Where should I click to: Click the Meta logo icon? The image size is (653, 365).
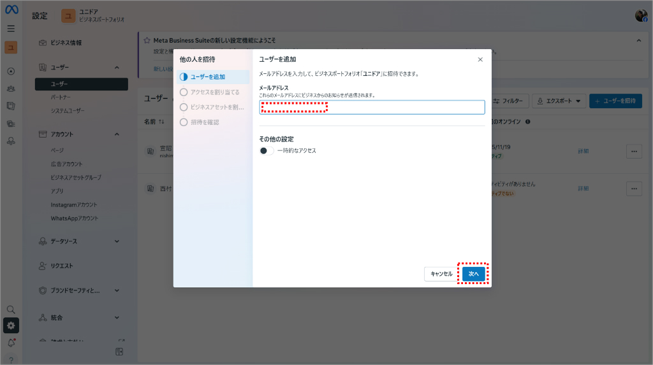pyautogui.click(x=11, y=9)
